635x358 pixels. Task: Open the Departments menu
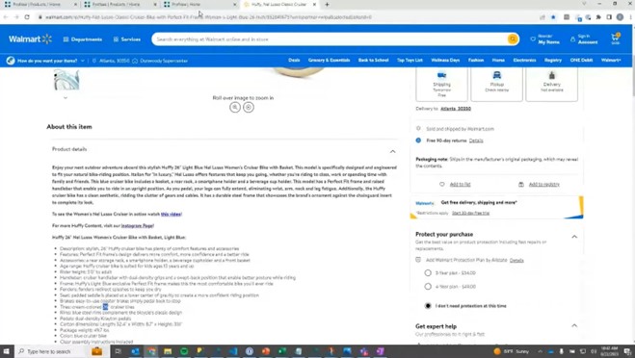83,39
